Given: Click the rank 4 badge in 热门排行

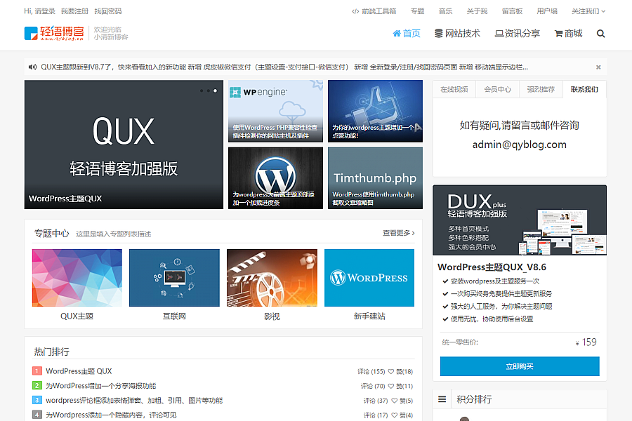Looking at the screenshot, I should 37,415.
